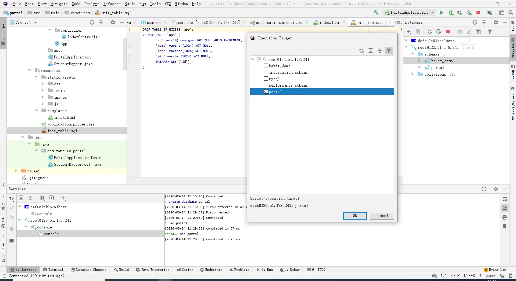
Task: Open the Problems tool window
Action: point(239,270)
